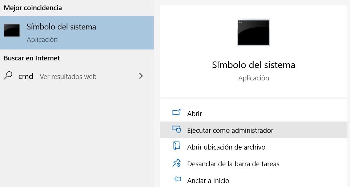Click the Mejor coincidencia section header
The image size is (350, 187).
[x=33, y=8]
